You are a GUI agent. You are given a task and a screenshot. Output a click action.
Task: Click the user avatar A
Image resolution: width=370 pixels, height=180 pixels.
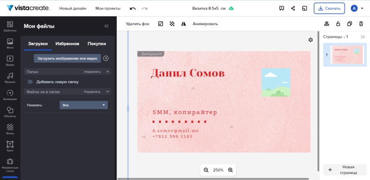pyautogui.click(x=354, y=8)
